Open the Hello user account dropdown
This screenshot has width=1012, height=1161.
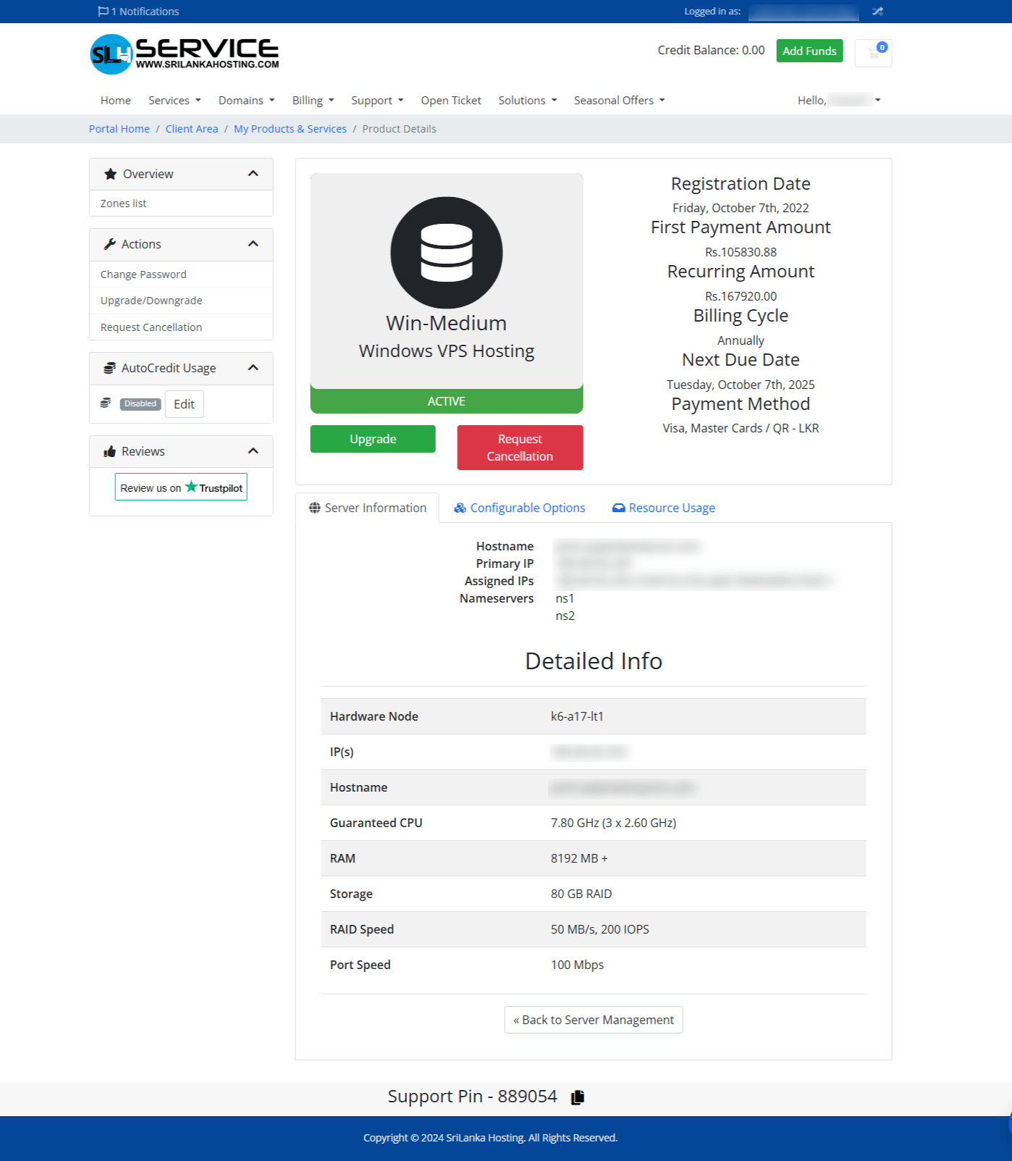tap(839, 101)
